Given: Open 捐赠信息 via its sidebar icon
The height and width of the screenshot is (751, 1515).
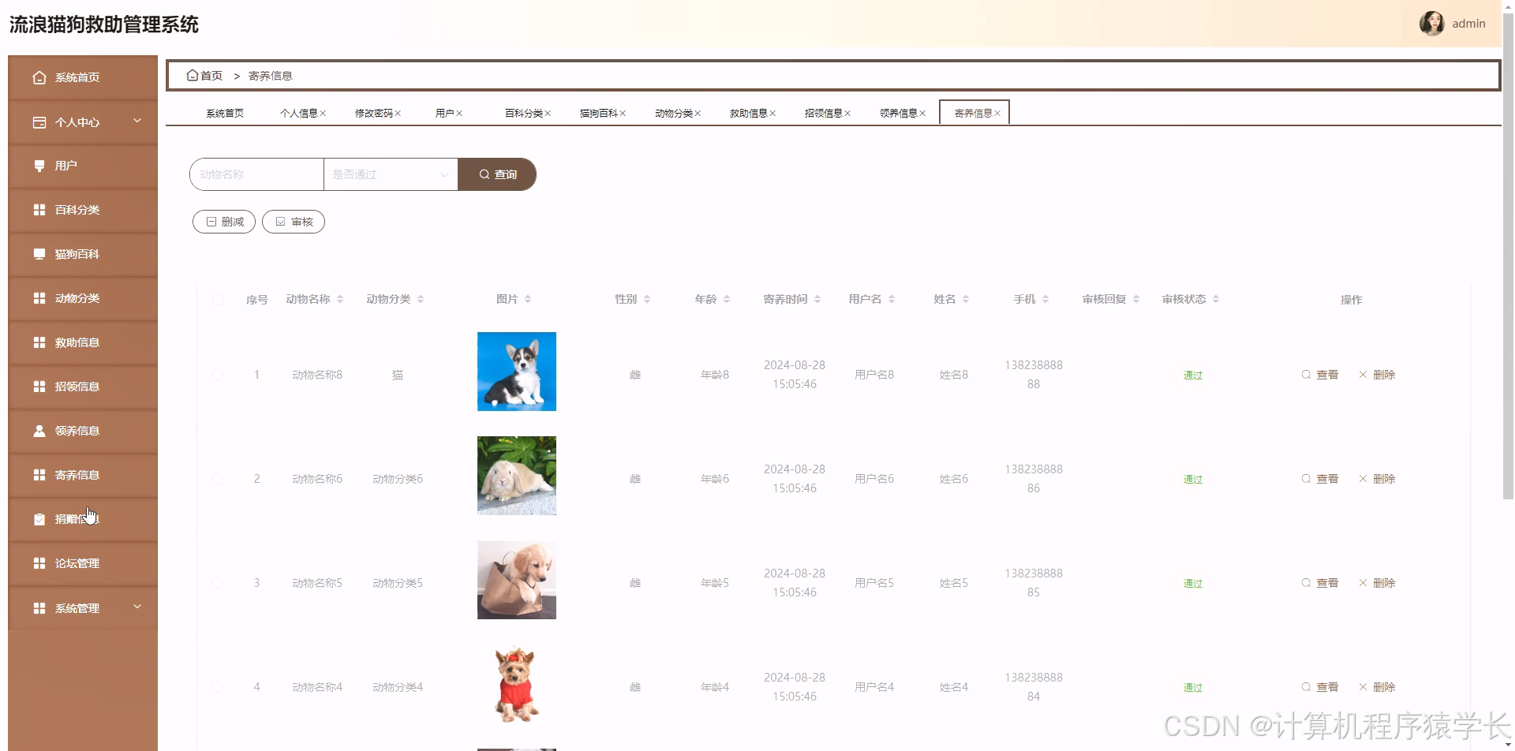Looking at the screenshot, I should [39, 518].
